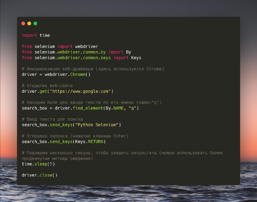Click 'sleep' in time.sleep call

pos(41,164)
